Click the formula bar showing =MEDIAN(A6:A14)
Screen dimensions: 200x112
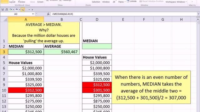[124, 14]
